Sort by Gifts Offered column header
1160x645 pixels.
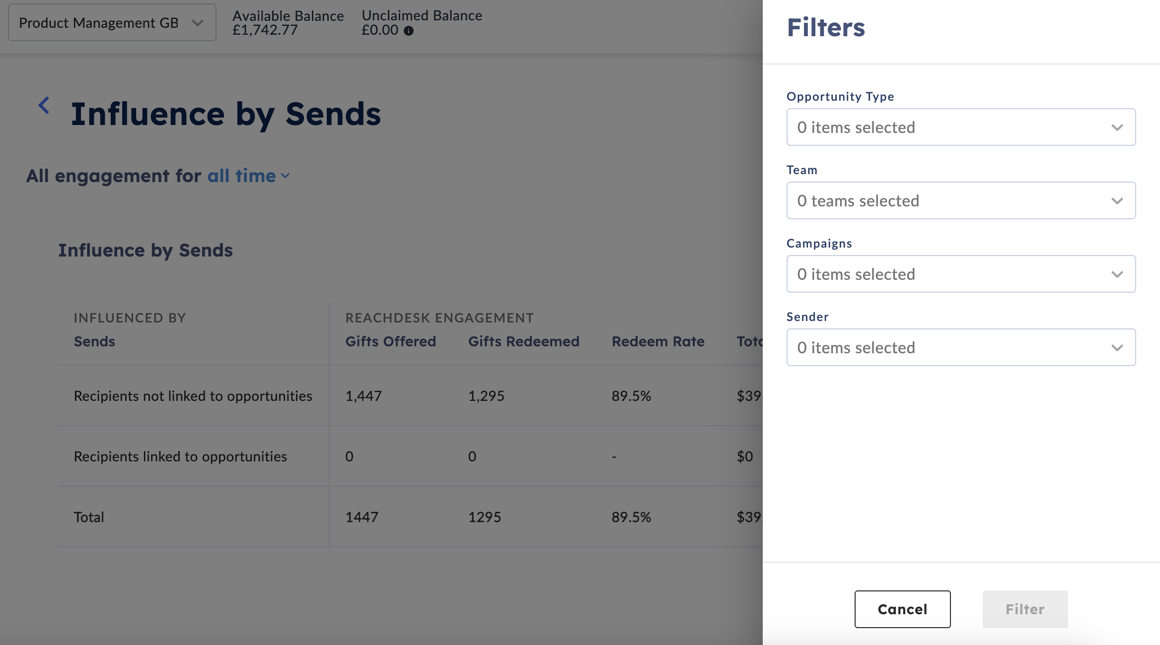(391, 341)
